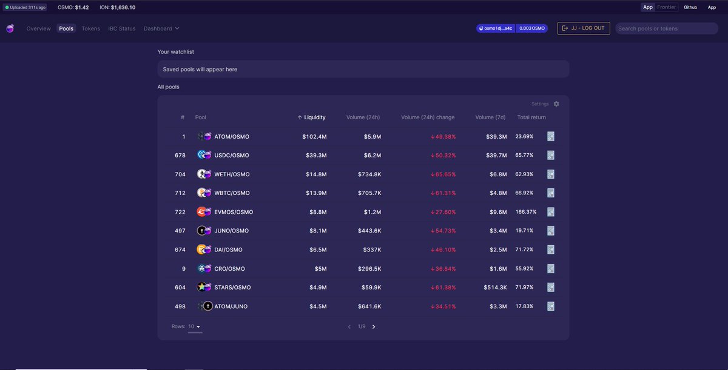Go to the previous page arrow
The height and width of the screenshot is (370, 728).
point(349,327)
